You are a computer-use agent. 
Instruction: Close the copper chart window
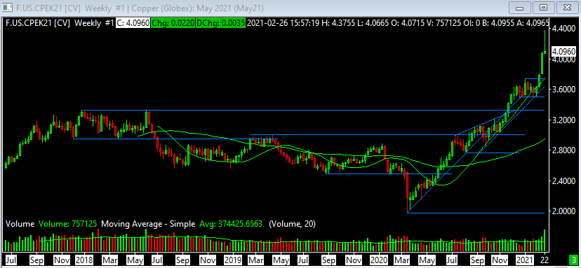566,8
